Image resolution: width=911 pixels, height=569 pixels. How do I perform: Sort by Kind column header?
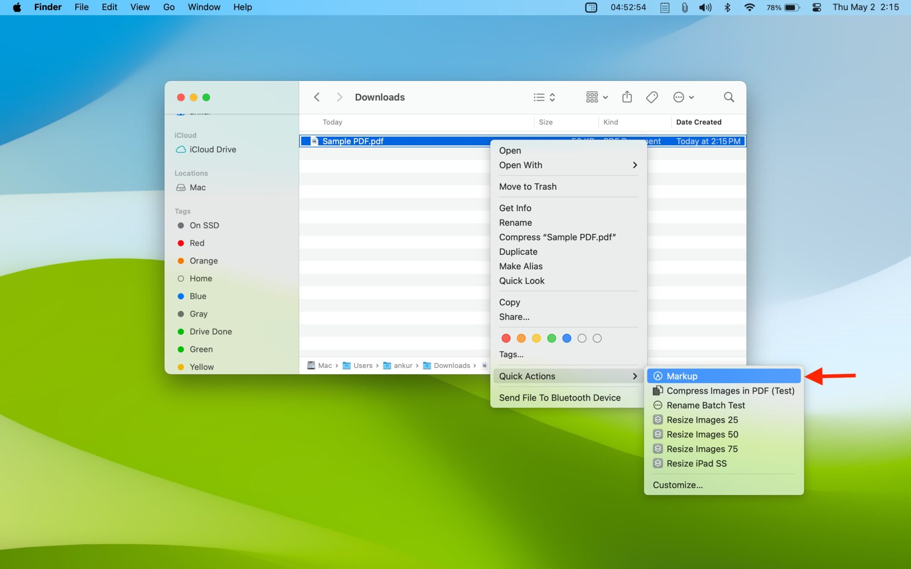click(x=610, y=122)
